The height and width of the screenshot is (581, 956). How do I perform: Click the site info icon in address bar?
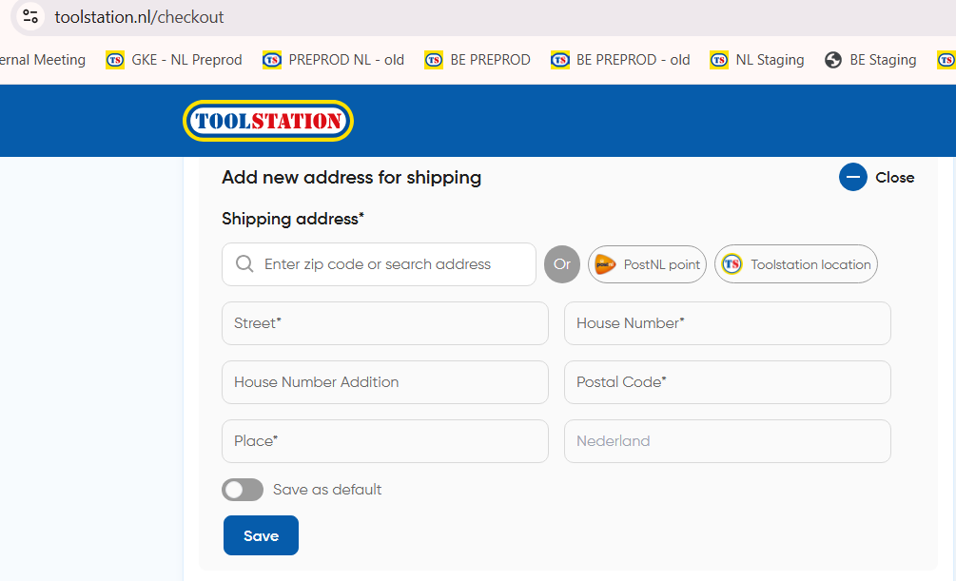tap(30, 16)
